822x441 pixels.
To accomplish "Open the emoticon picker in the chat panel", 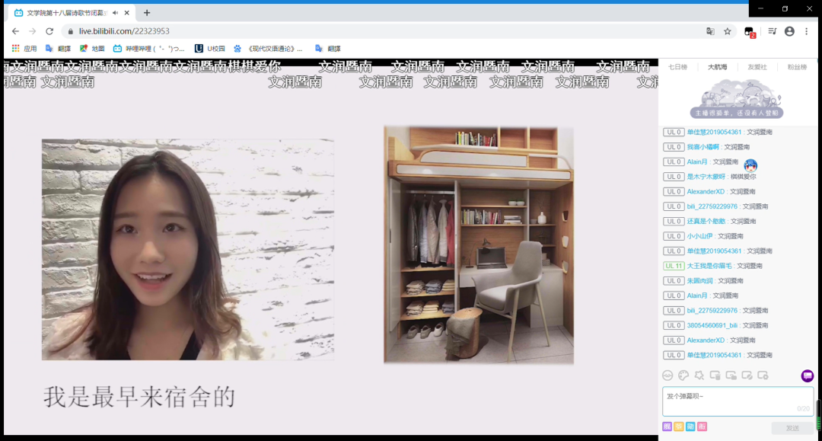I will click(667, 375).
